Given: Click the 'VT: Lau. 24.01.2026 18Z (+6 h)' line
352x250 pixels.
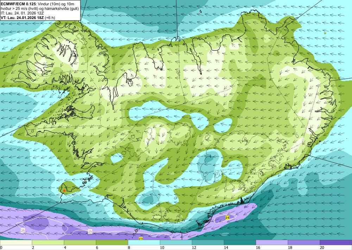Looking at the screenshot, I should coord(28,18).
